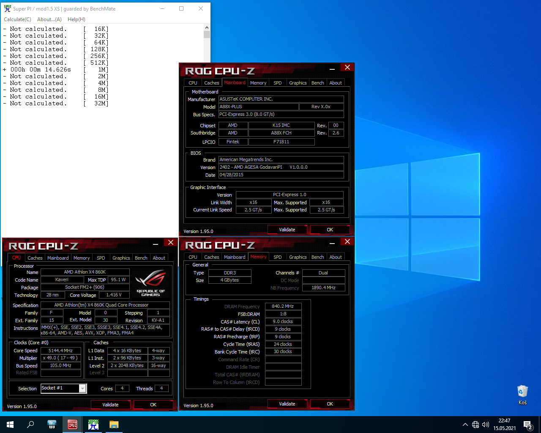Click the LPCIO F71811 value
Screen dimensions: 541x433
(281, 142)
